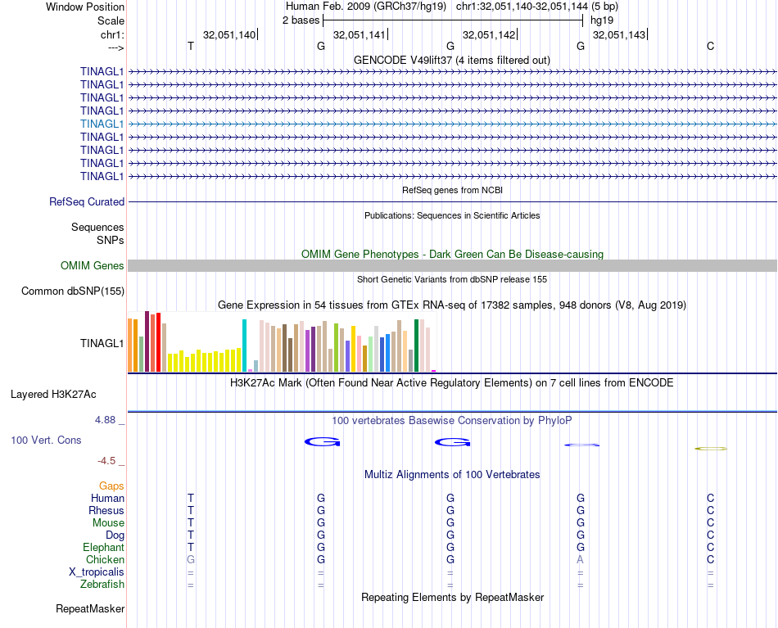The height and width of the screenshot is (628, 778).
Task: Click the faded G in the Chicken row
Action: tap(191, 559)
